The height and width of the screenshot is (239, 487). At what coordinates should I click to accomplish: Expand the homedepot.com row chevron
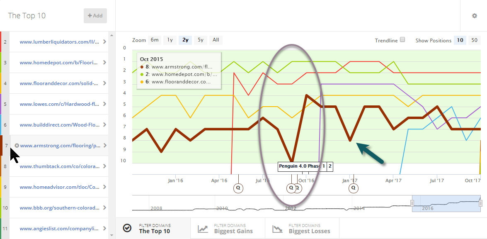(x=105, y=63)
